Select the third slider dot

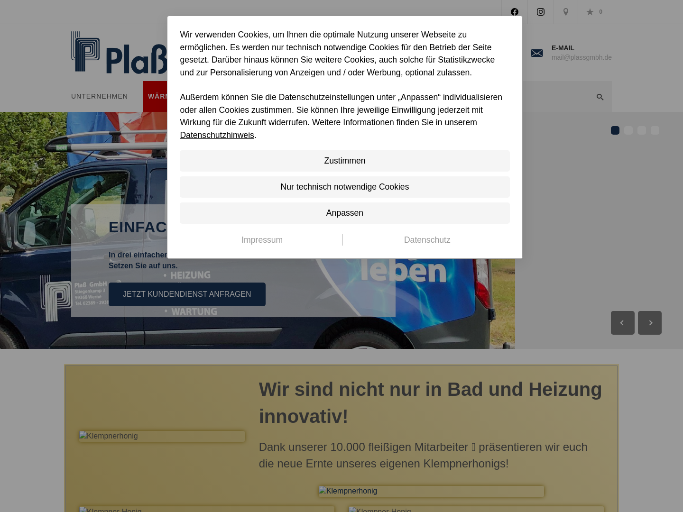(x=642, y=130)
